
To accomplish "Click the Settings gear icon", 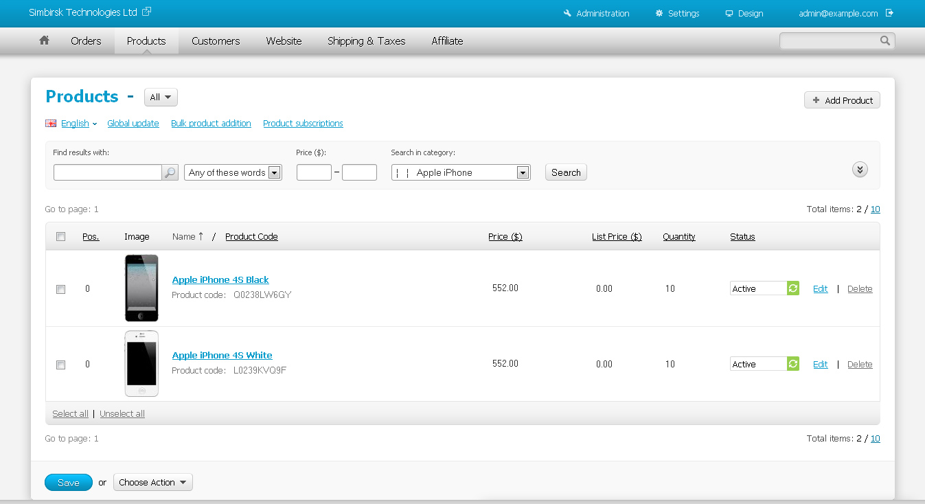I will [659, 13].
